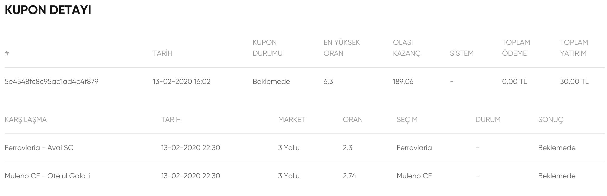Click the 2.74 odds value for Muleno CF
Screen dimensions: 607x196
[x=349, y=176]
